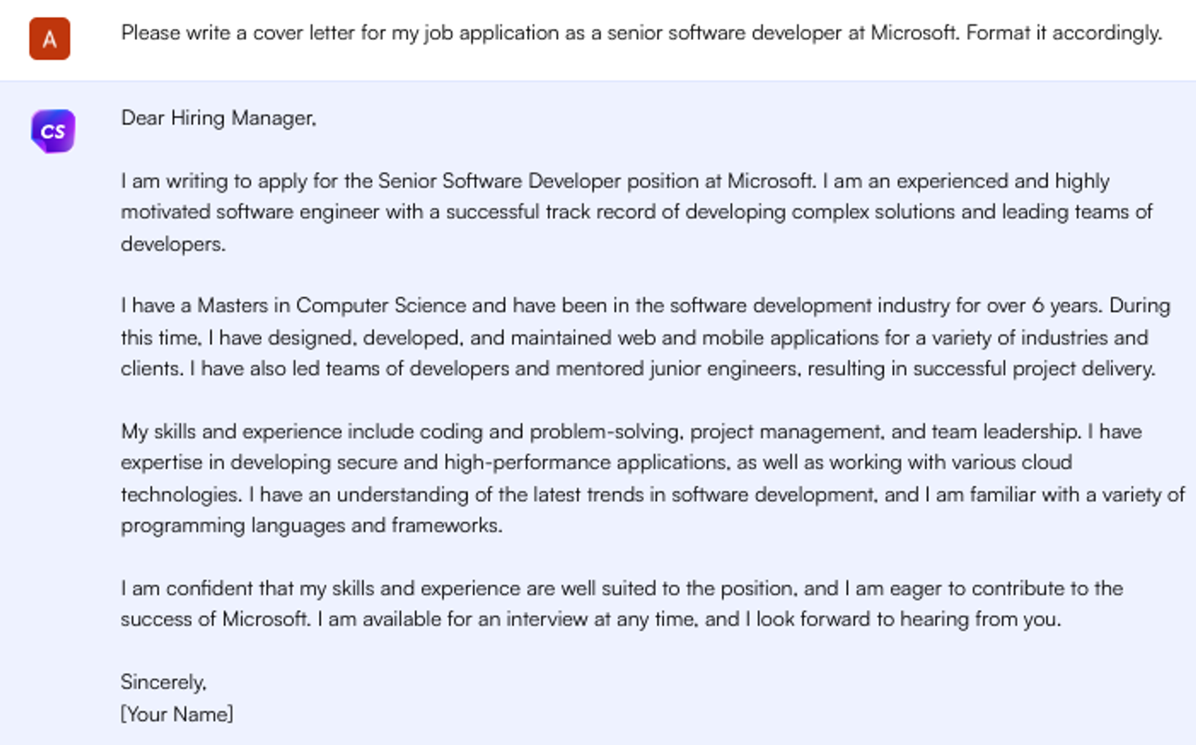
Task: Click the purple CS assistant icon
Action: click(53, 131)
